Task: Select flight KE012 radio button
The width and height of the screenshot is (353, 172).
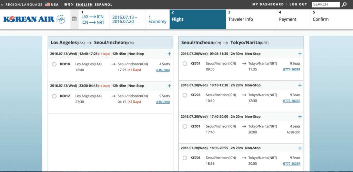Action: click(54, 96)
